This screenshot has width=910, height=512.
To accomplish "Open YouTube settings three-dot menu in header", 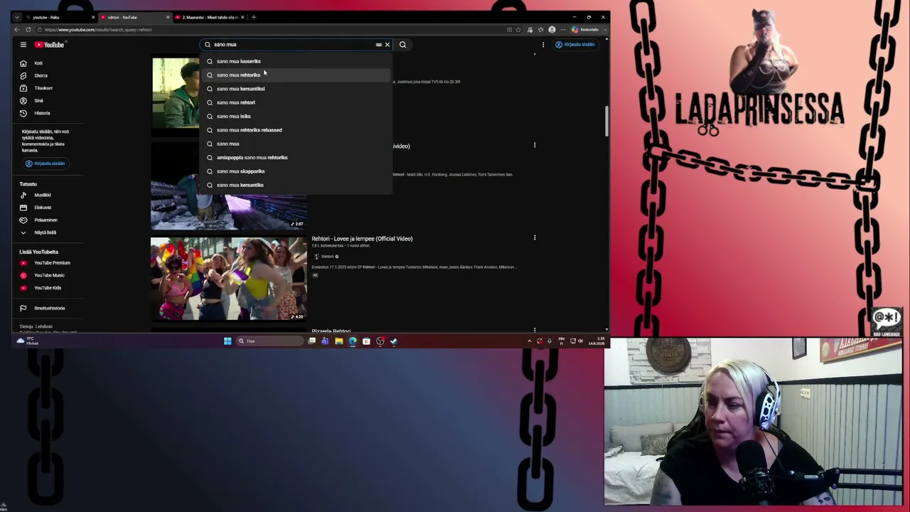I will coord(543,45).
